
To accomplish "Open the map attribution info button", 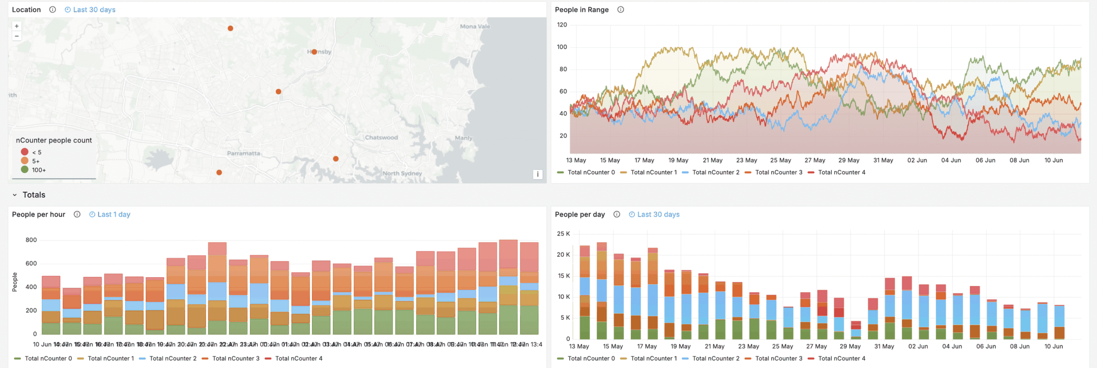I will [x=538, y=174].
